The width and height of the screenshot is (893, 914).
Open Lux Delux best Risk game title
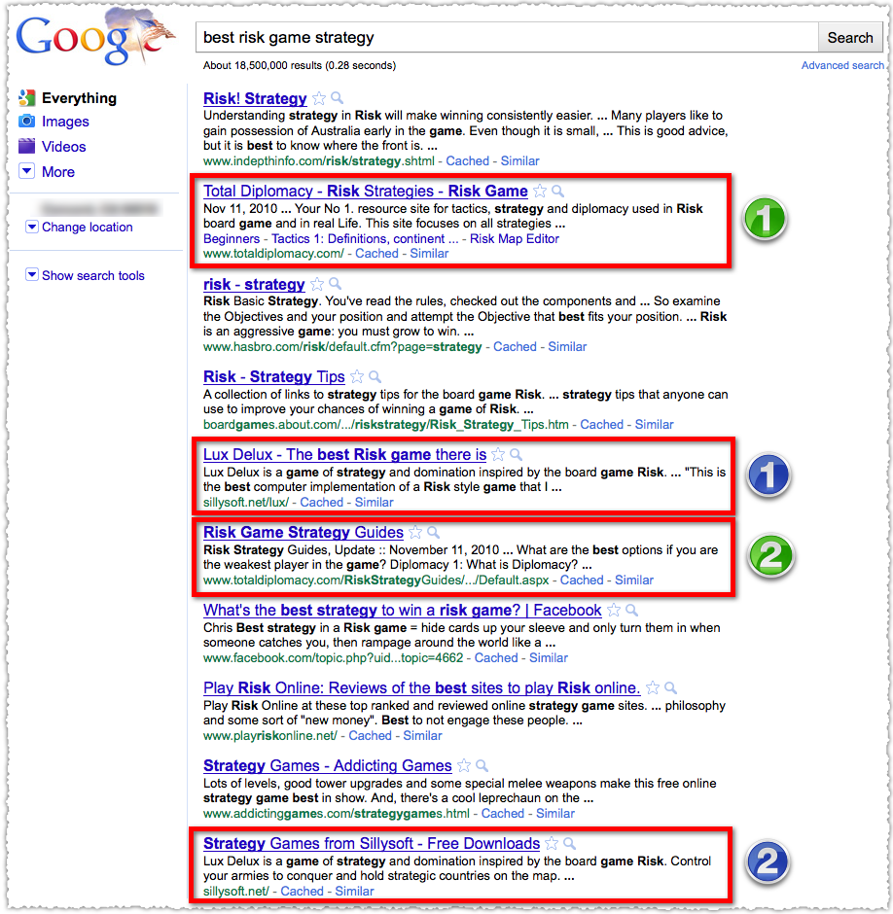pos(344,455)
